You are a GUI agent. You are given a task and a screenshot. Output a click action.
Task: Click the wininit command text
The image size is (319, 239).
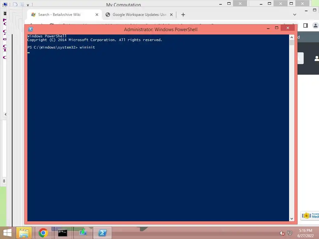(87, 47)
